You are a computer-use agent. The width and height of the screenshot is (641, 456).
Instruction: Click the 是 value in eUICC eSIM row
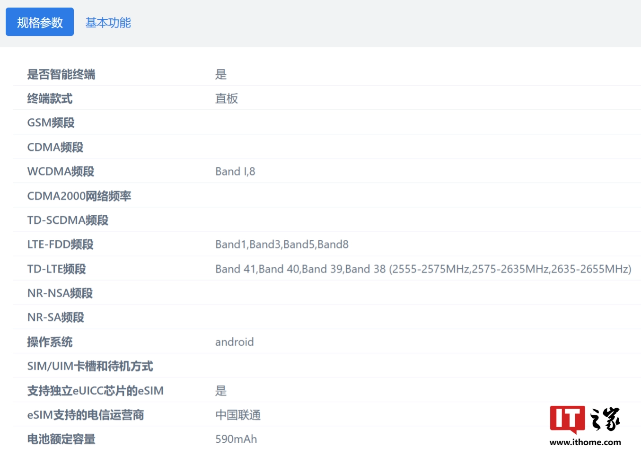click(221, 390)
